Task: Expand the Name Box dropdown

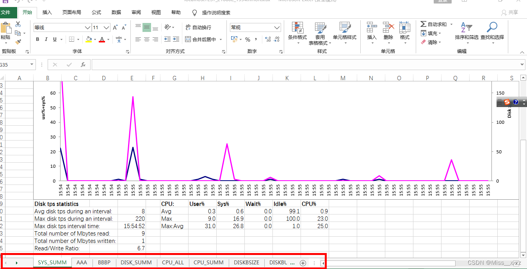Action: (x=32, y=65)
